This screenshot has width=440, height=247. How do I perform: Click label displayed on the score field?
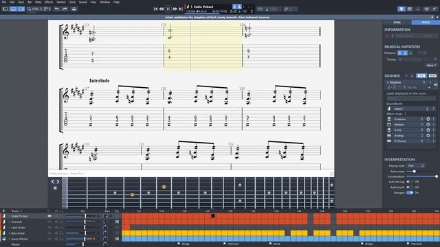tap(411, 98)
